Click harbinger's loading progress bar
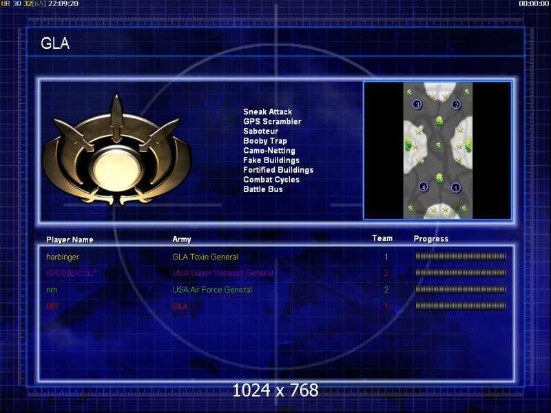Screen dimensions: 551x413 point(461,256)
